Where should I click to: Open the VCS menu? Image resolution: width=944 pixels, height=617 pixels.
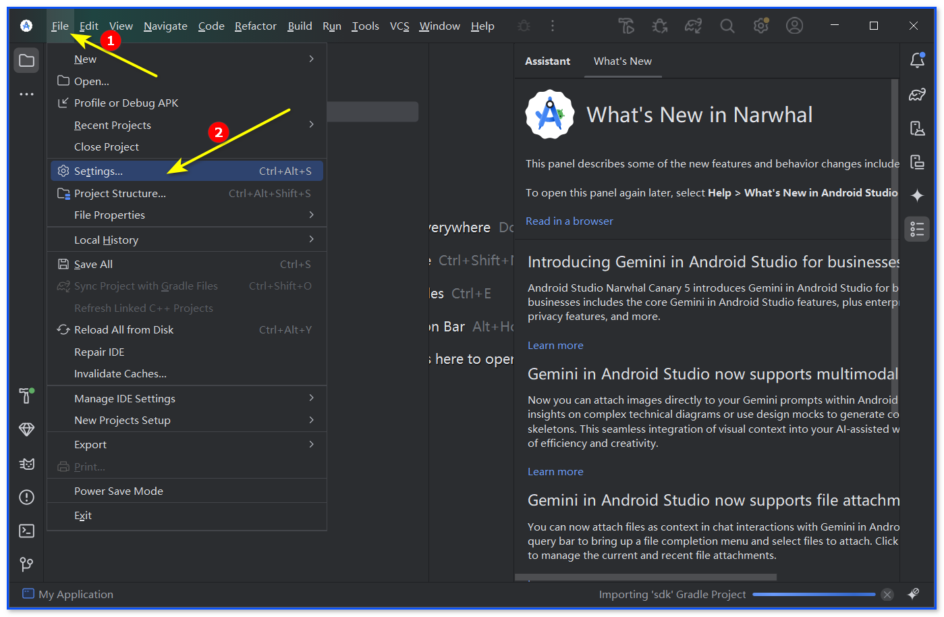click(399, 26)
